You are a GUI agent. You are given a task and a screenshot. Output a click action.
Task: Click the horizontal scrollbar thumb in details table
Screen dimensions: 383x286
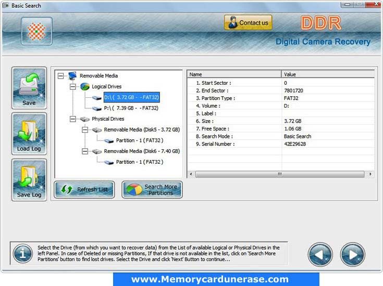[x=280, y=174]
